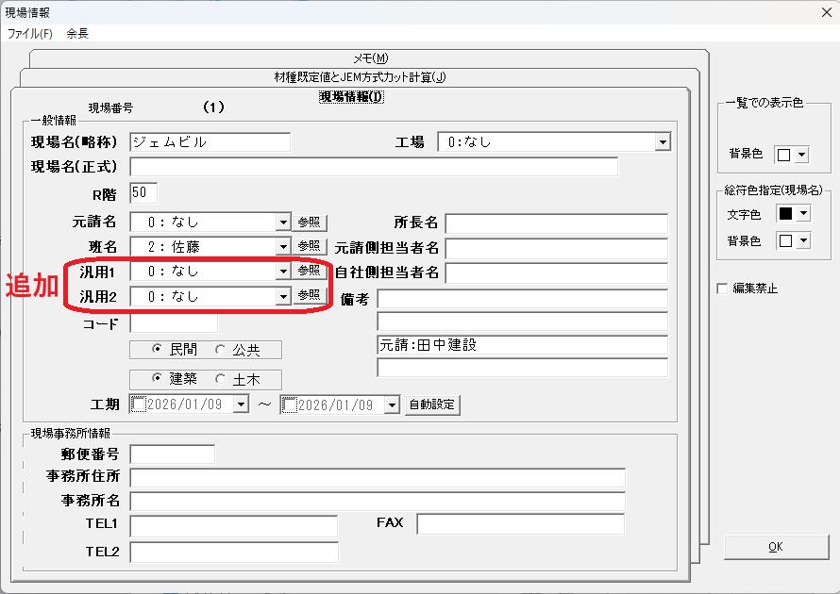Expand the 工場 dropdown
The height and width of the screenshot is (594, 840).
tap(663, 142)
